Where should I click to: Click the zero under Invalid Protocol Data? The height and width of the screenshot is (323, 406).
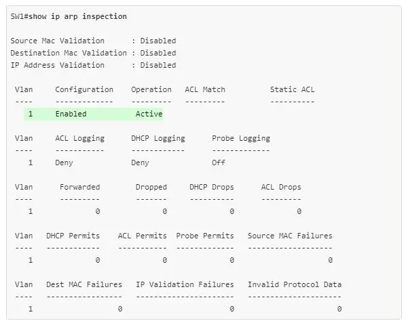tap(339, 309)
